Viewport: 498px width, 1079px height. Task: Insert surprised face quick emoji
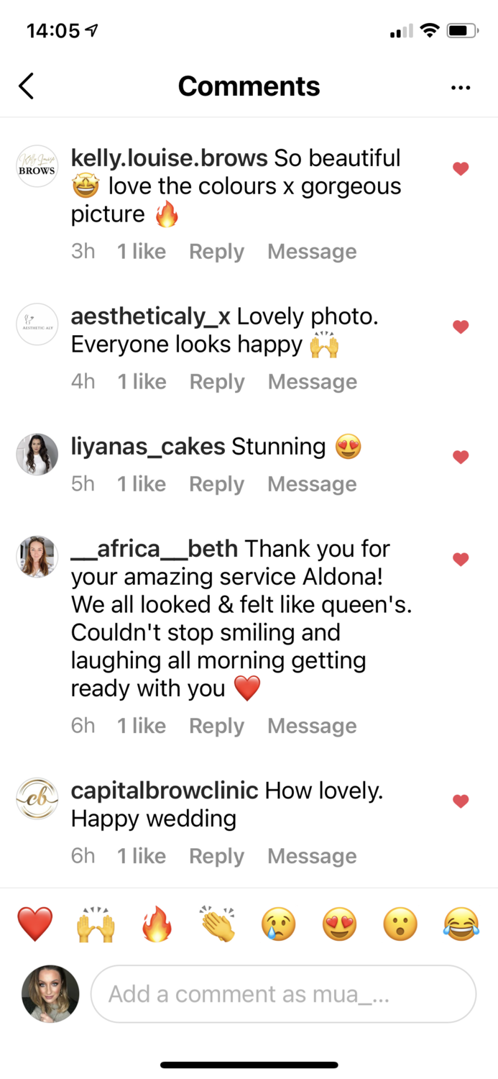[401, 924]
